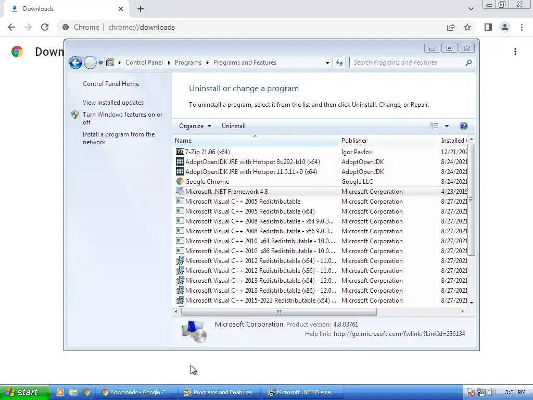Click the Chrome share page icon
Viewport: 533px width, 400px height.
(451, 27)
